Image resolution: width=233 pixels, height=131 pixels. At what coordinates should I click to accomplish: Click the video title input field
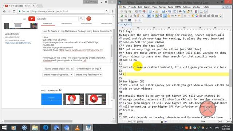point(76,31)
